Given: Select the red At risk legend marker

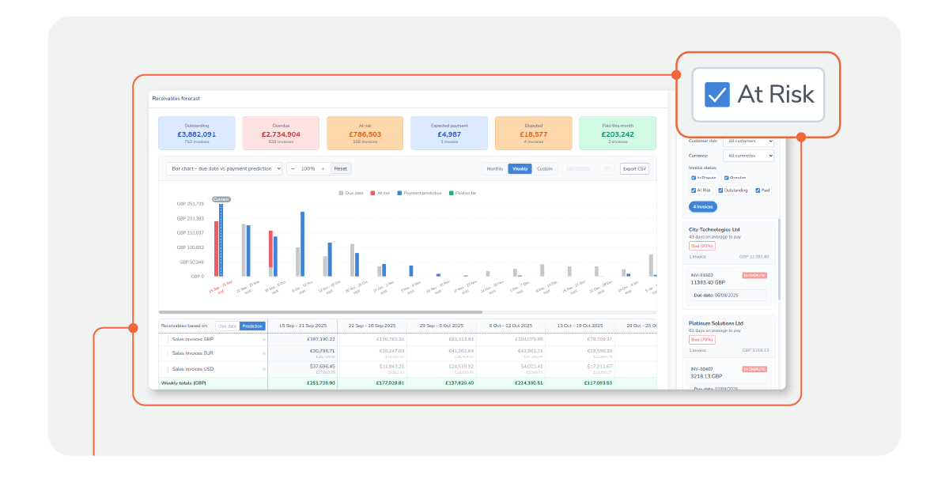Looking at the screenshot, I should click(x=372, y=193).
